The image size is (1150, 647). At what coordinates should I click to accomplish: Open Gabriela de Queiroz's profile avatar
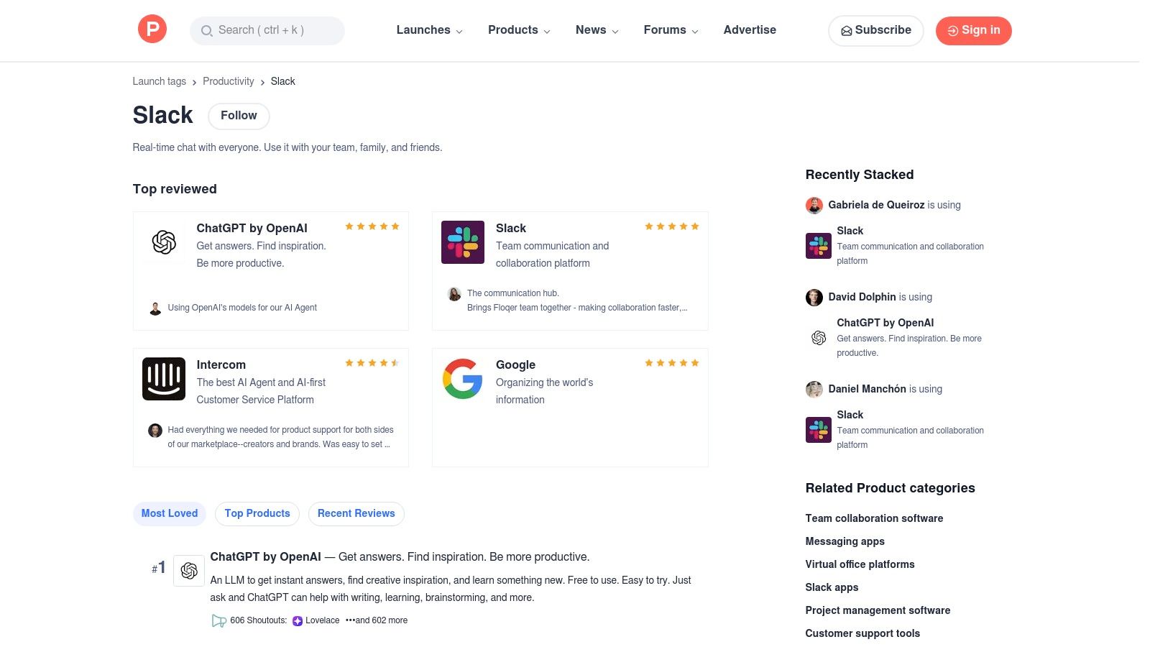[x=814, y=206]
